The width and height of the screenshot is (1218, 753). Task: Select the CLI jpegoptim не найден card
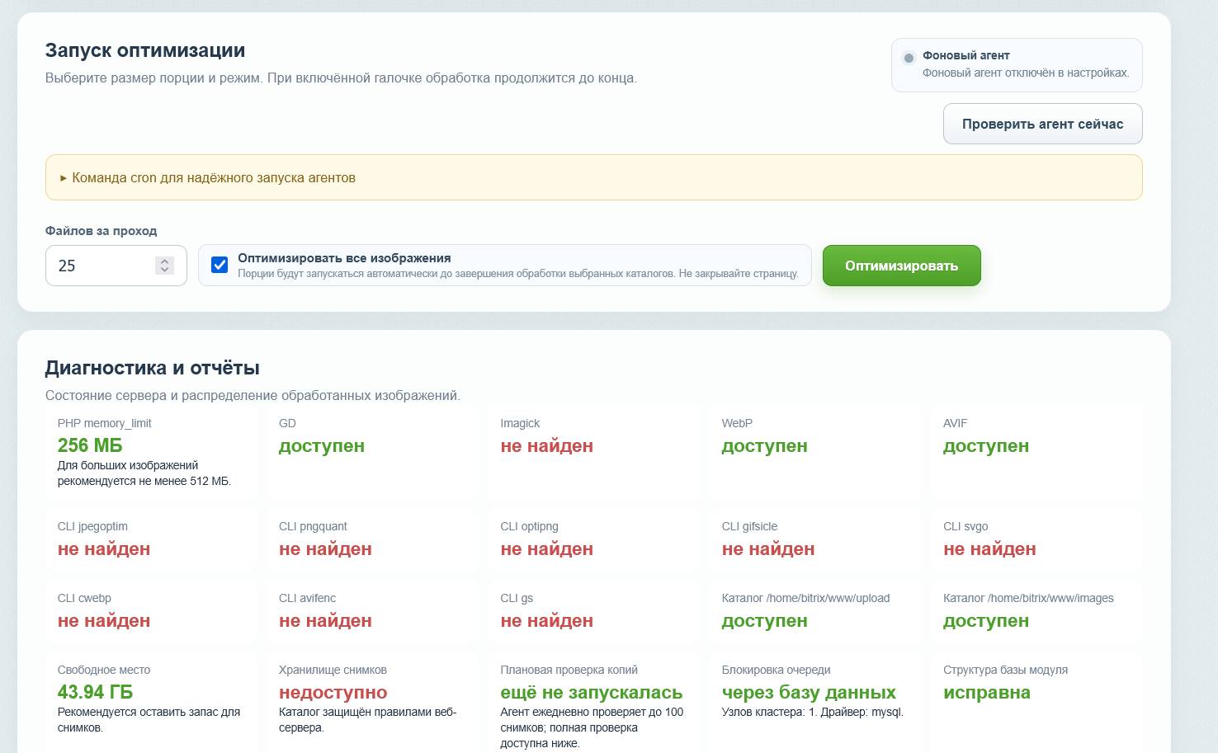(x=151, y=539)
